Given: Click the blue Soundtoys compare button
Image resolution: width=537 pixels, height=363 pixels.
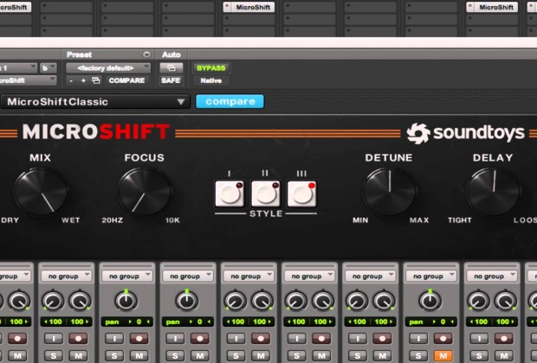Looking at the screenshot, I should pos(230,101).
